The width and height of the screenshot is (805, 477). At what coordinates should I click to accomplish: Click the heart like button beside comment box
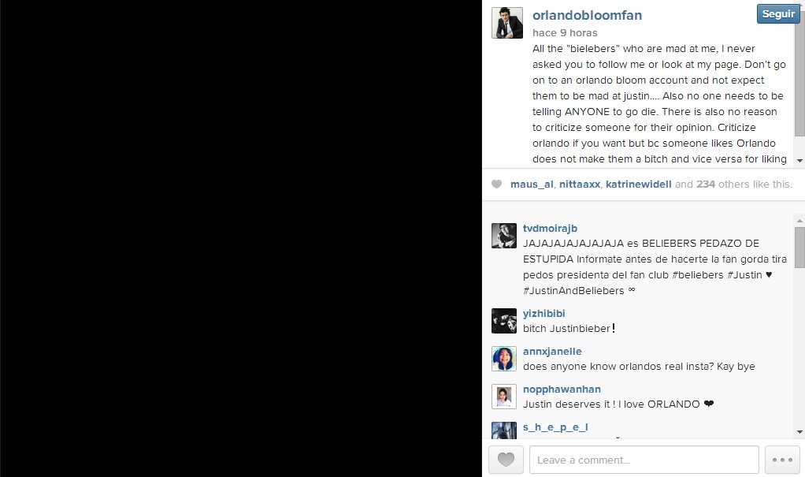pyautogui.click(x=506, y=460)
